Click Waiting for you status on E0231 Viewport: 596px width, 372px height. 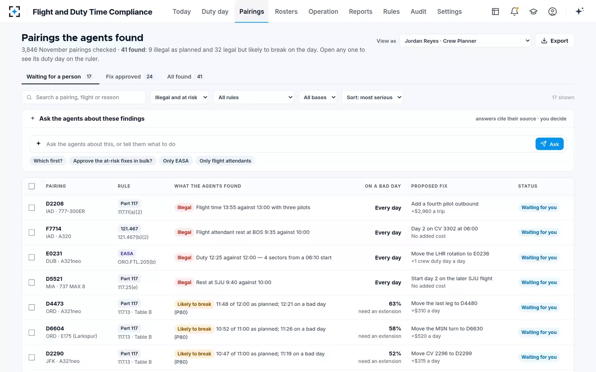click(x=539, y=258)
